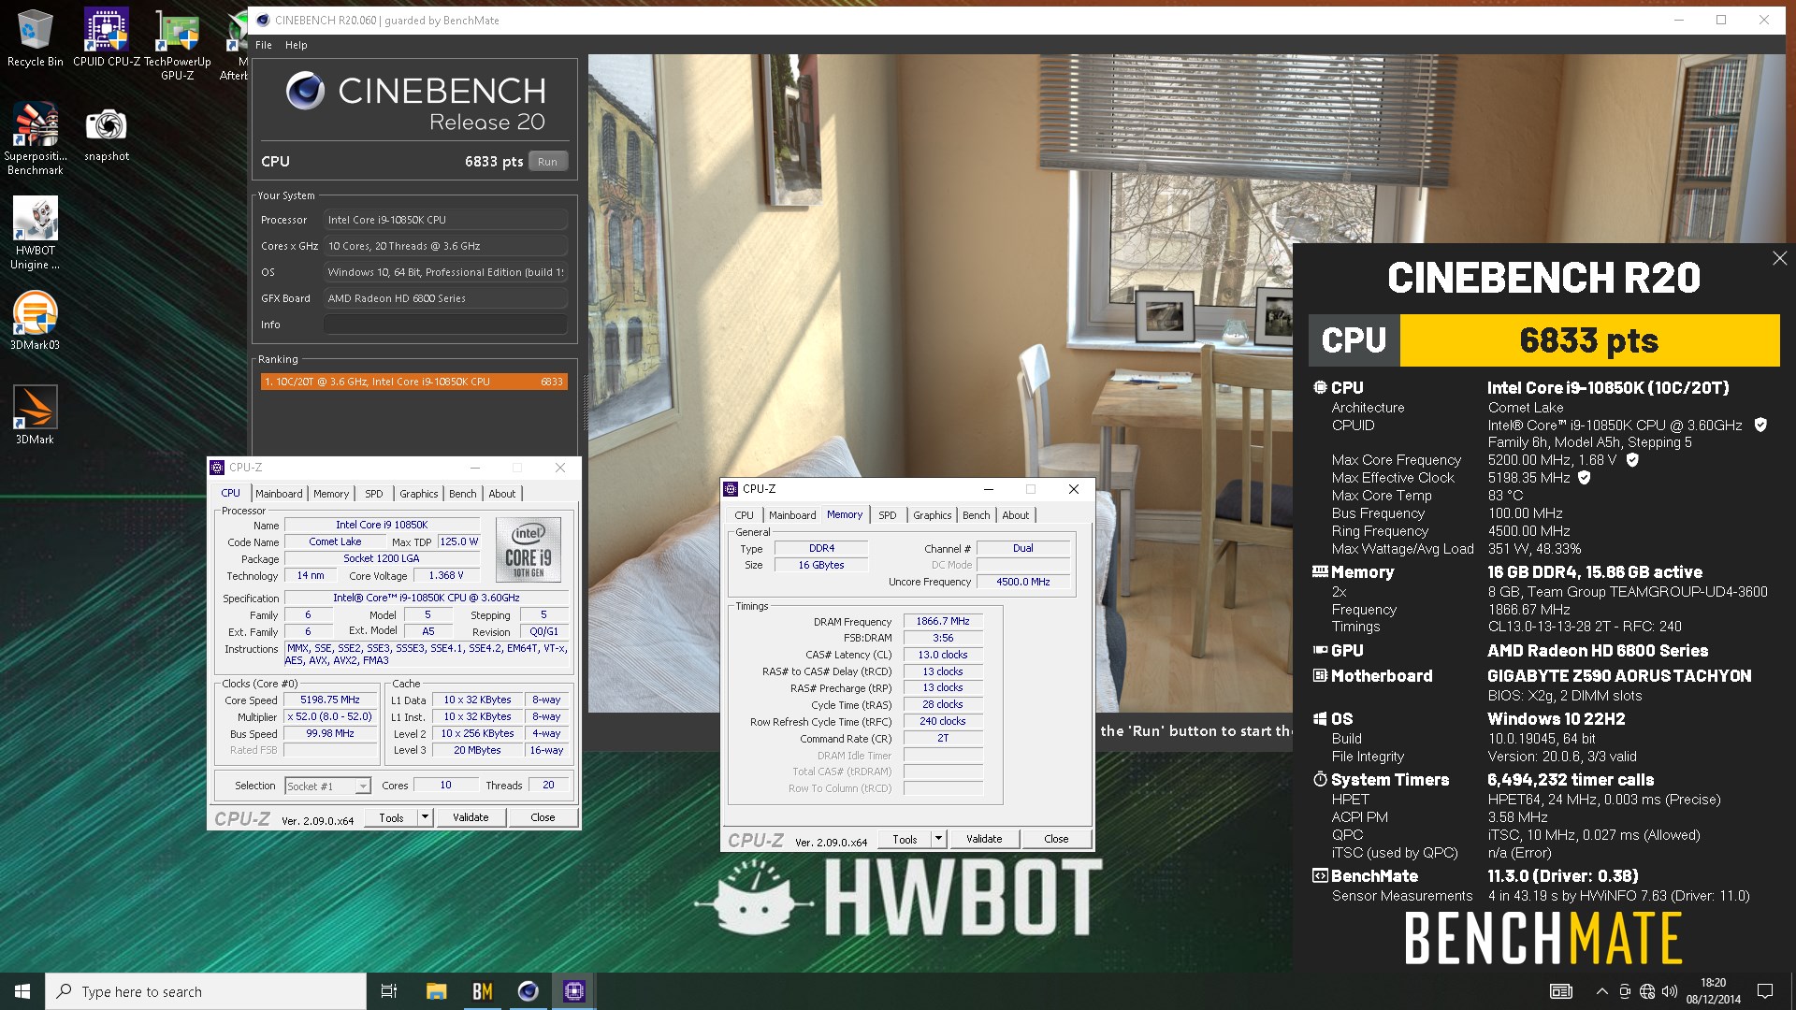Click the DRAM Frequency 1866.7 MHz value
Screen dimensions: 1796x1010
tap(943, 621)
